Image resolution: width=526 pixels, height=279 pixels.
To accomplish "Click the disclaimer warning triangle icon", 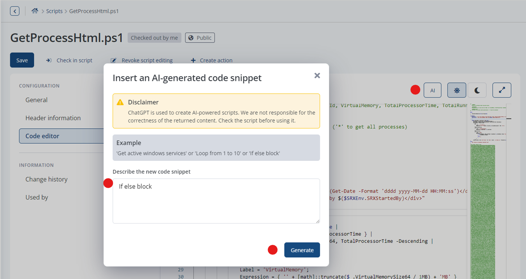I will [x=120, y=102].
